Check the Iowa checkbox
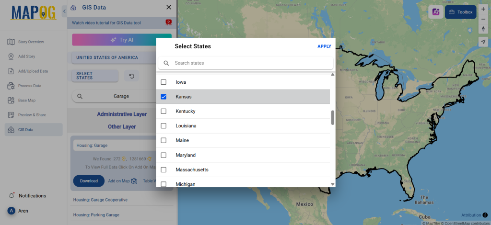Viewport: 491px width, 225px height. (x=164, y=82)
